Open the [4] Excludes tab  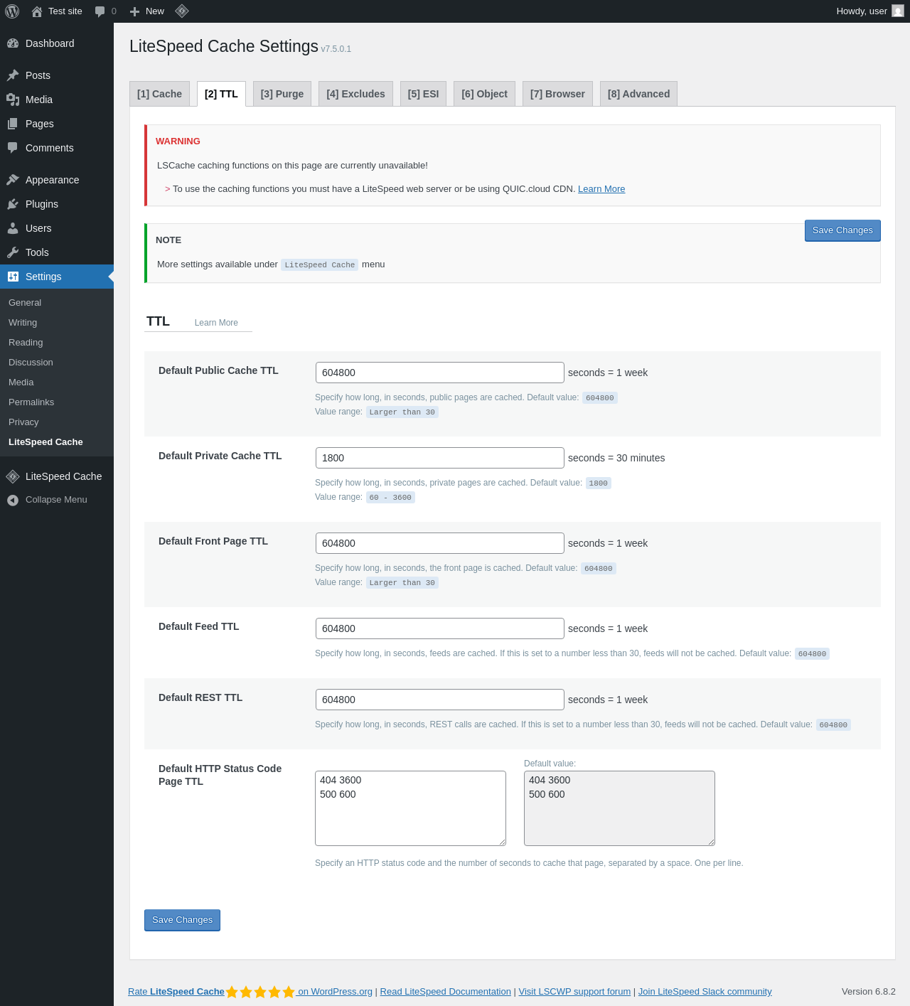(355, 94)
